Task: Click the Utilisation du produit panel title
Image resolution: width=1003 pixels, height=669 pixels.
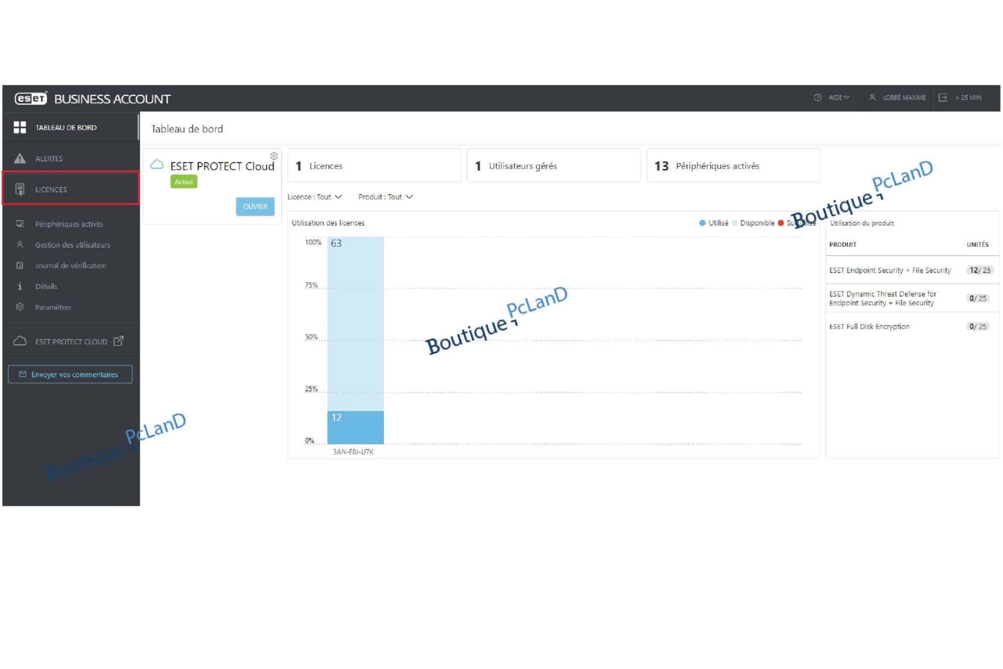Action: click(x=862, y=223)
